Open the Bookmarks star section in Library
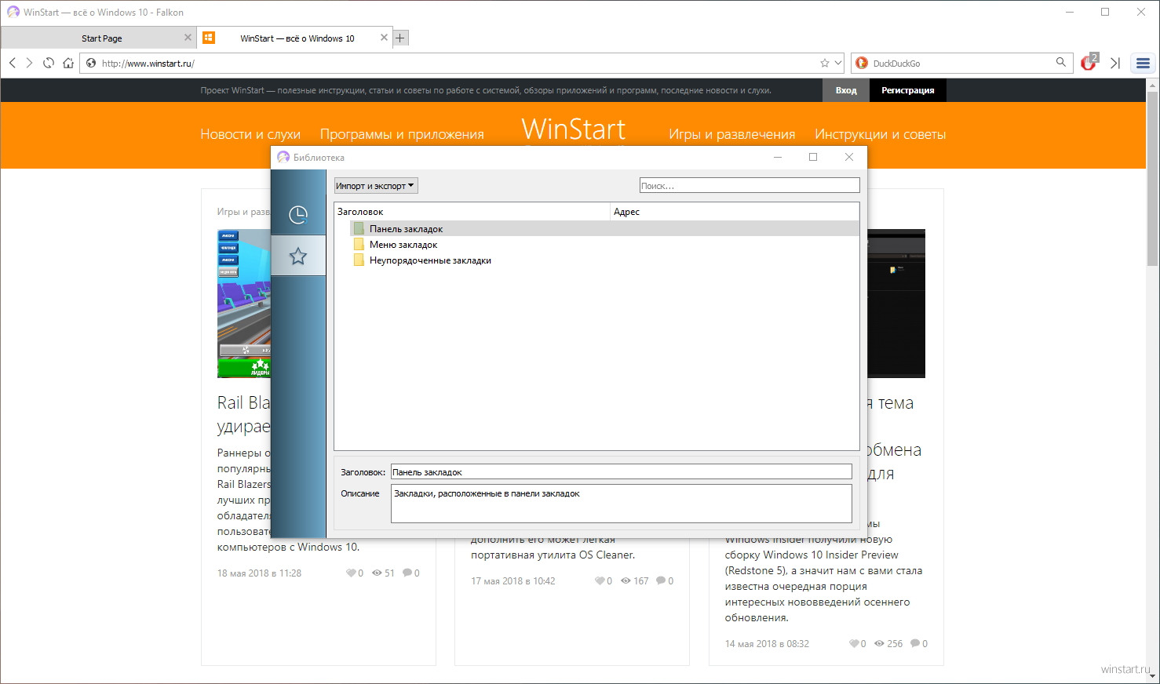Screen dimensions: 1160x684 pos(298,256)
